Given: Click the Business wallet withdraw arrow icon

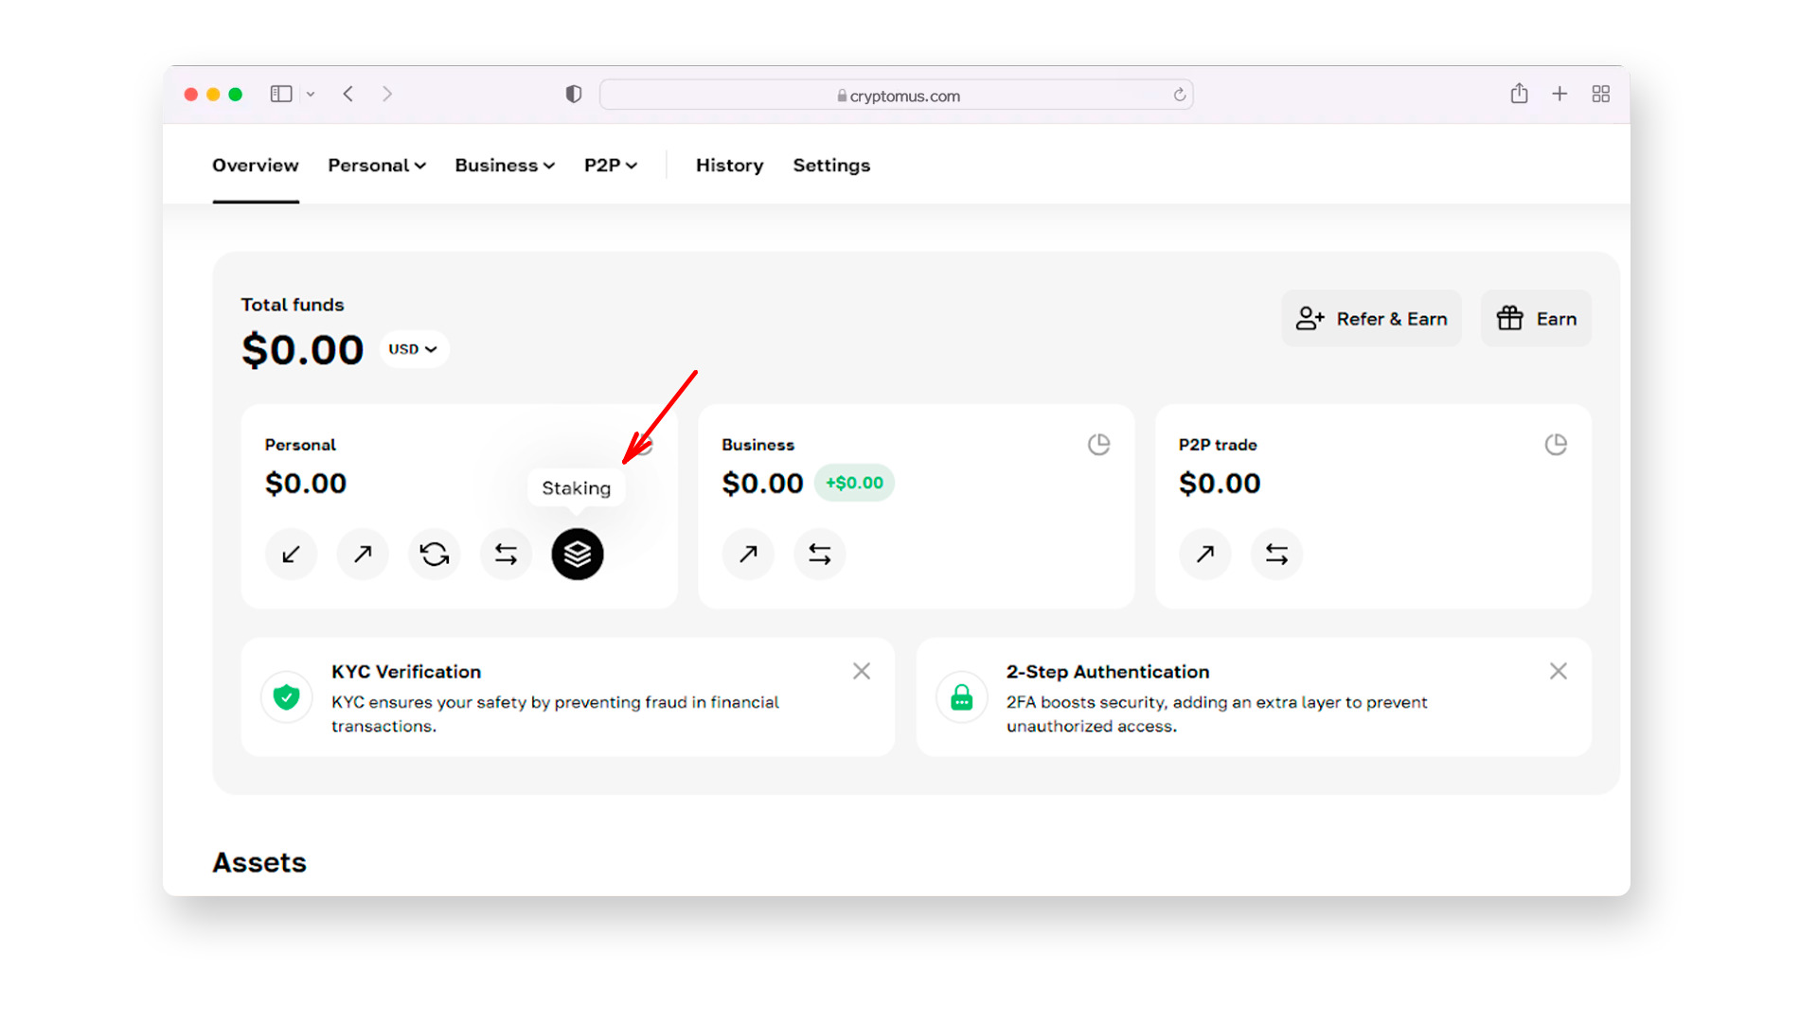Looking at the screenshot, I should pos(748,554).
